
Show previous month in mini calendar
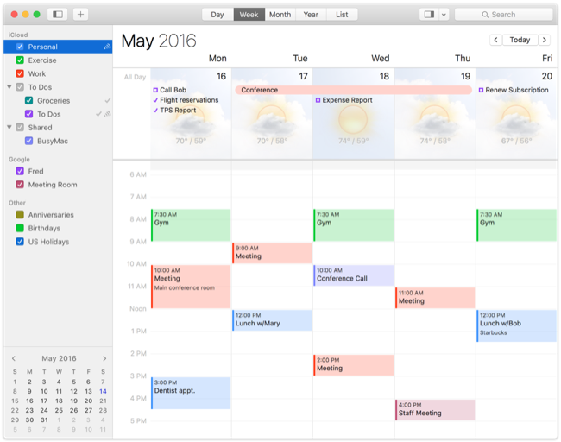click(14, 358)
